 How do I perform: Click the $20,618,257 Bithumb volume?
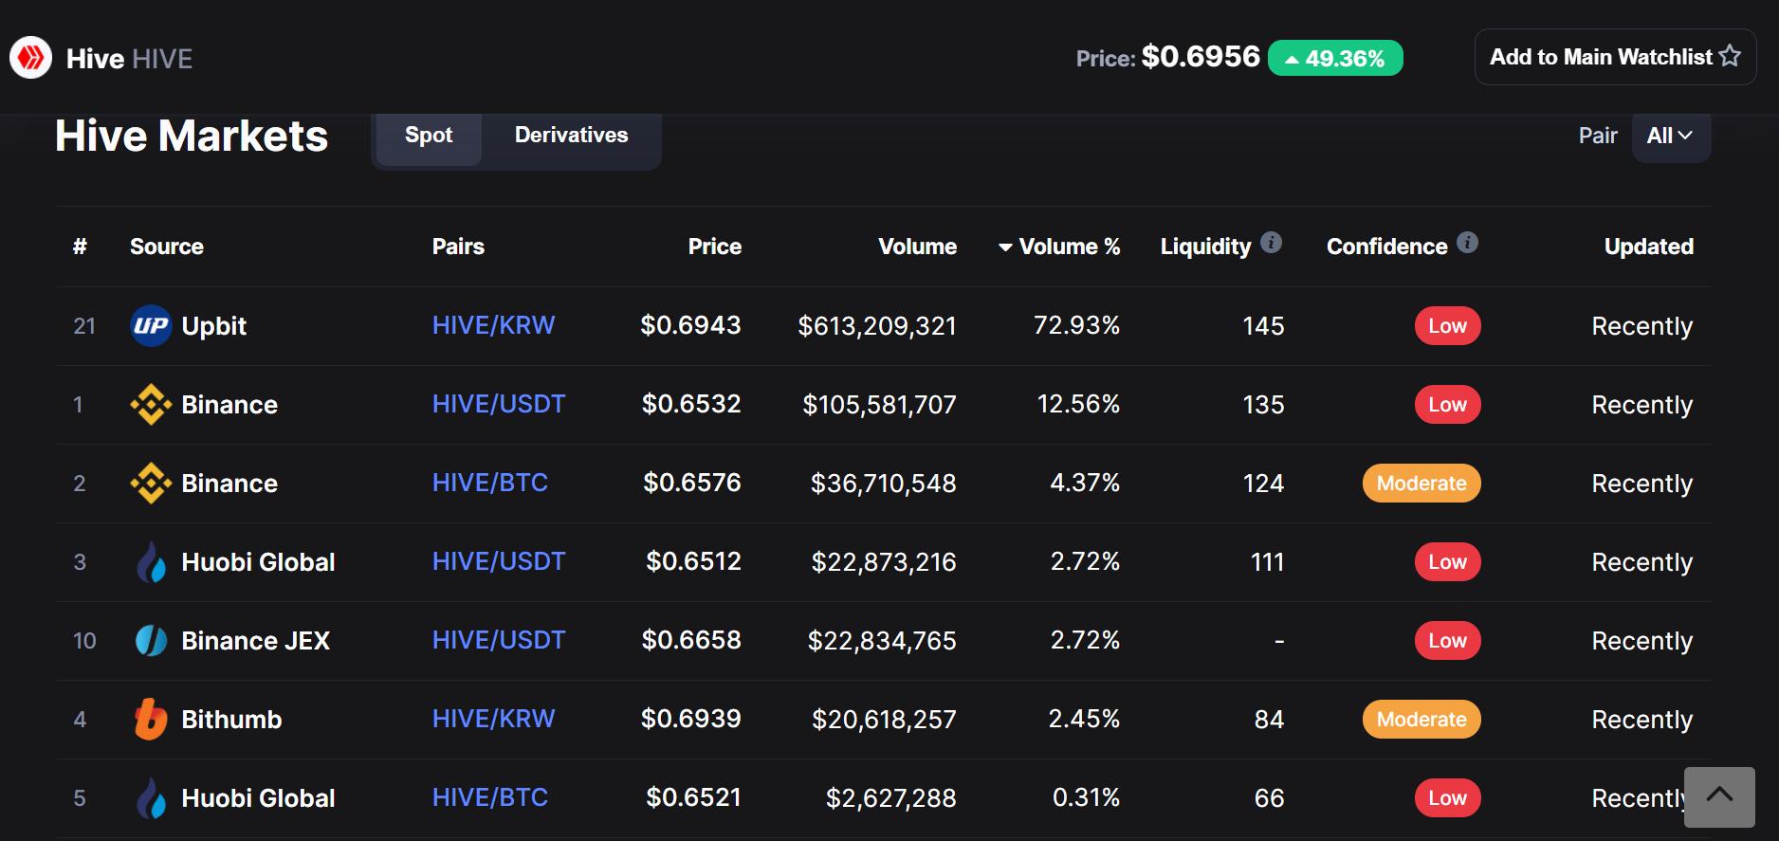coord(884,720)
